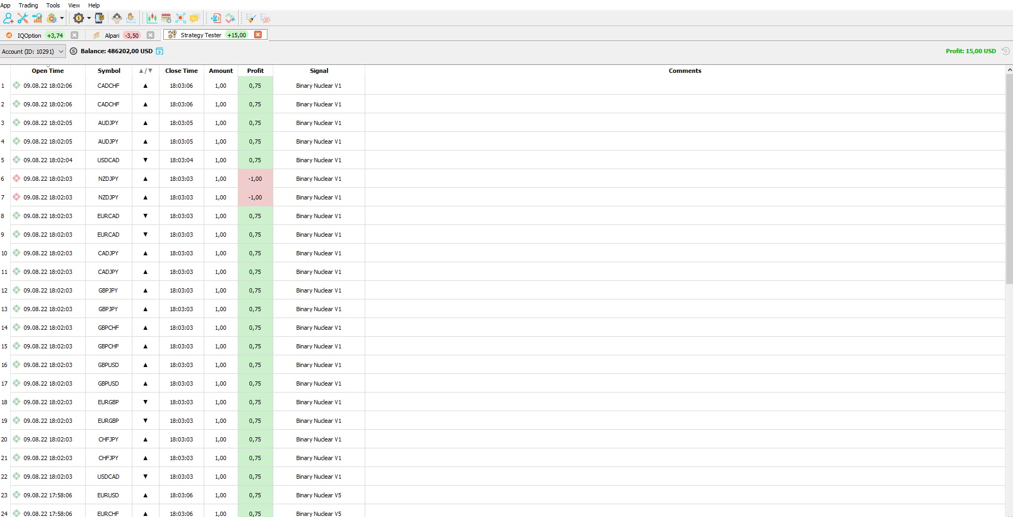Select EURGBP symbol in row 18
The image size is (1013, 517).
tap(108, 402)
